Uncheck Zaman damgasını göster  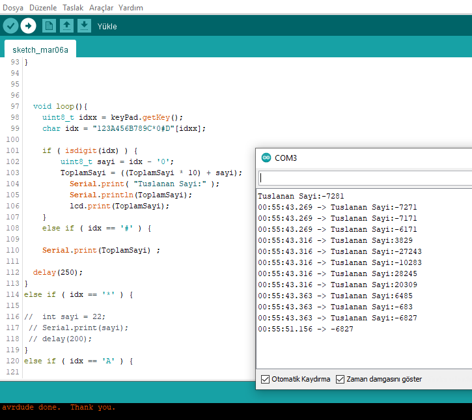coord(340,379)
